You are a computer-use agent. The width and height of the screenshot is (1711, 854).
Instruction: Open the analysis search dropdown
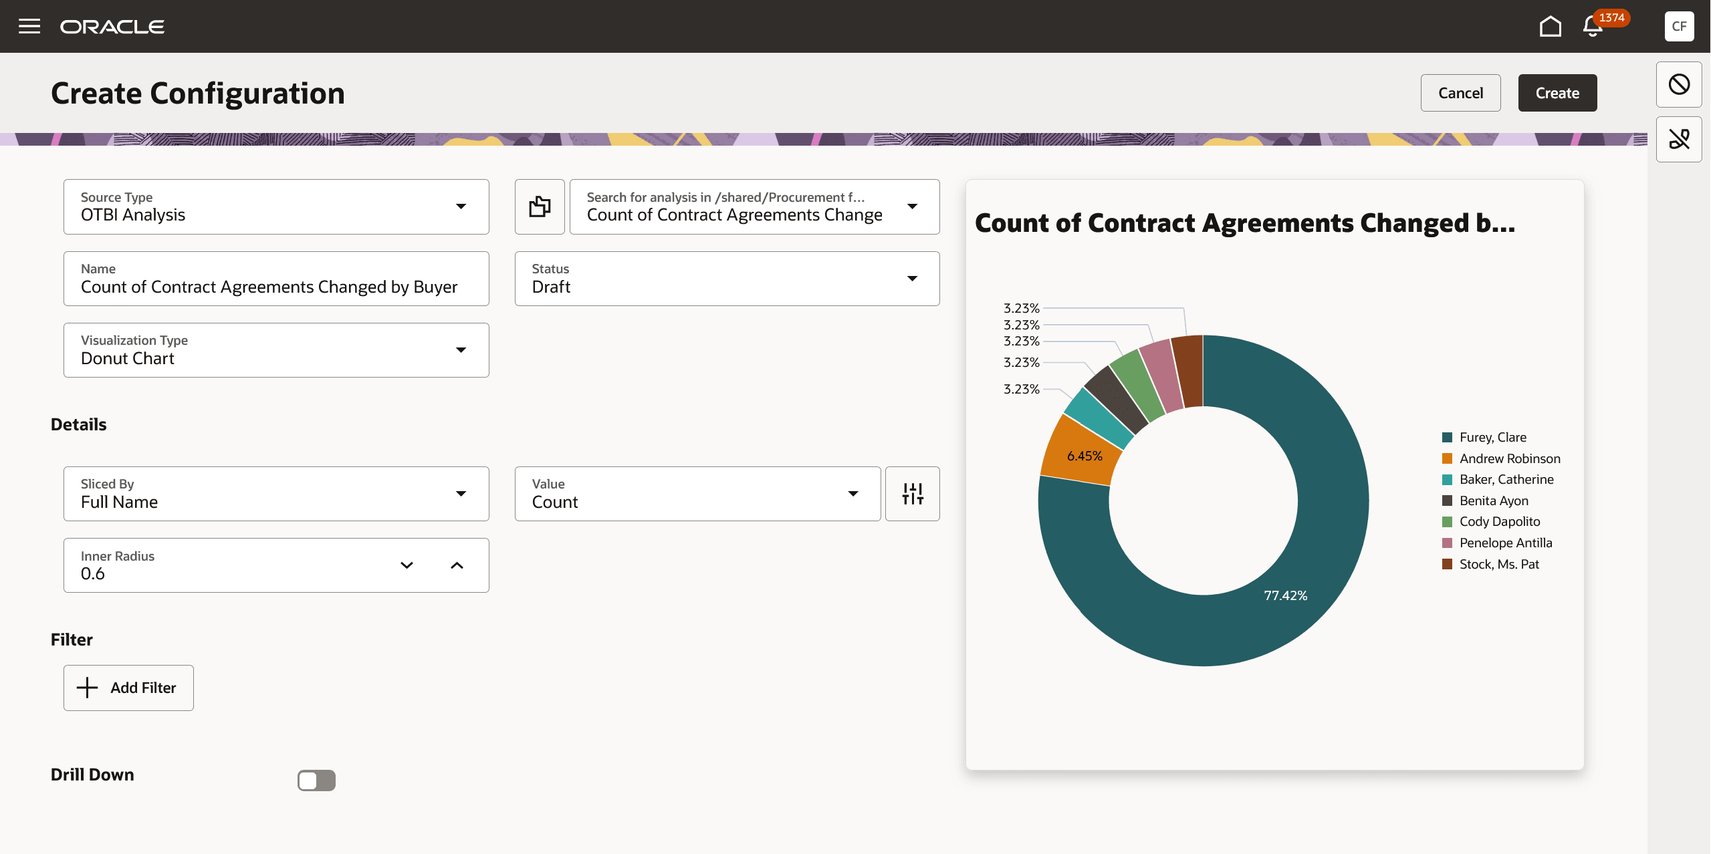pos(913,206)
